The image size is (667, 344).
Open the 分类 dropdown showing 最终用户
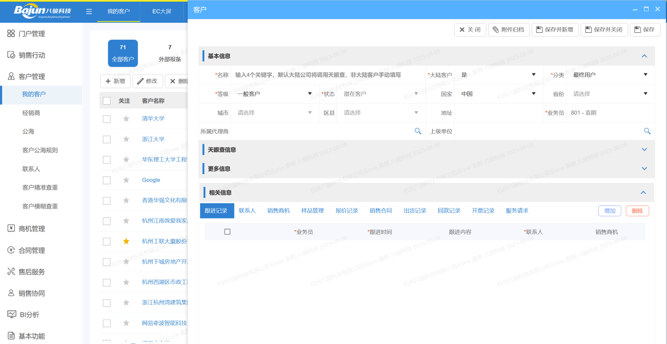609,75
